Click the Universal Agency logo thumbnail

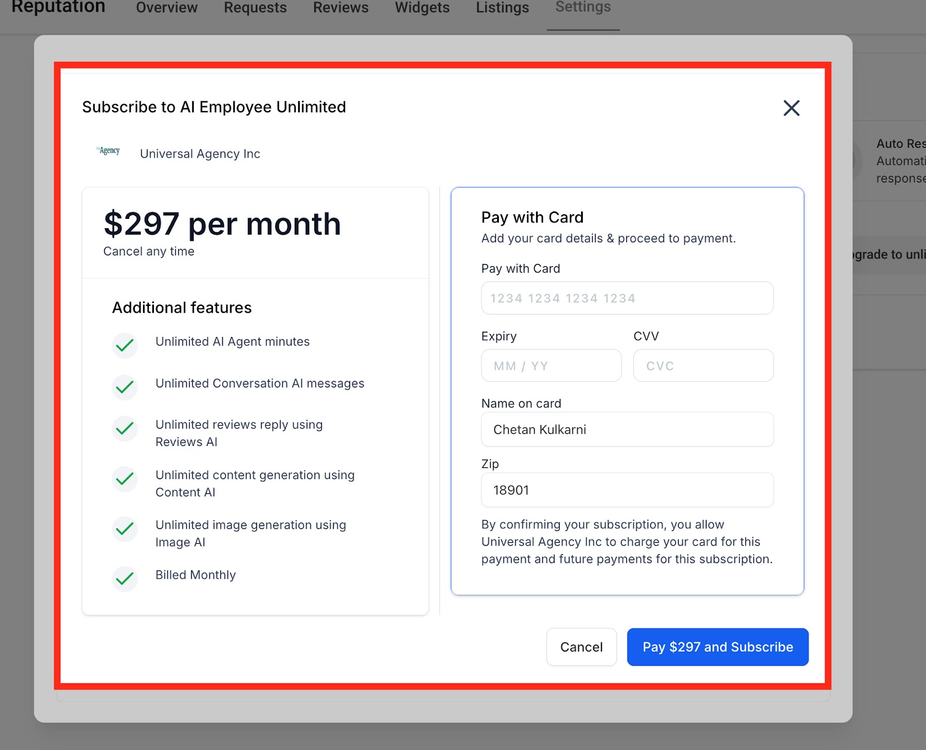[x=109, y=151]
